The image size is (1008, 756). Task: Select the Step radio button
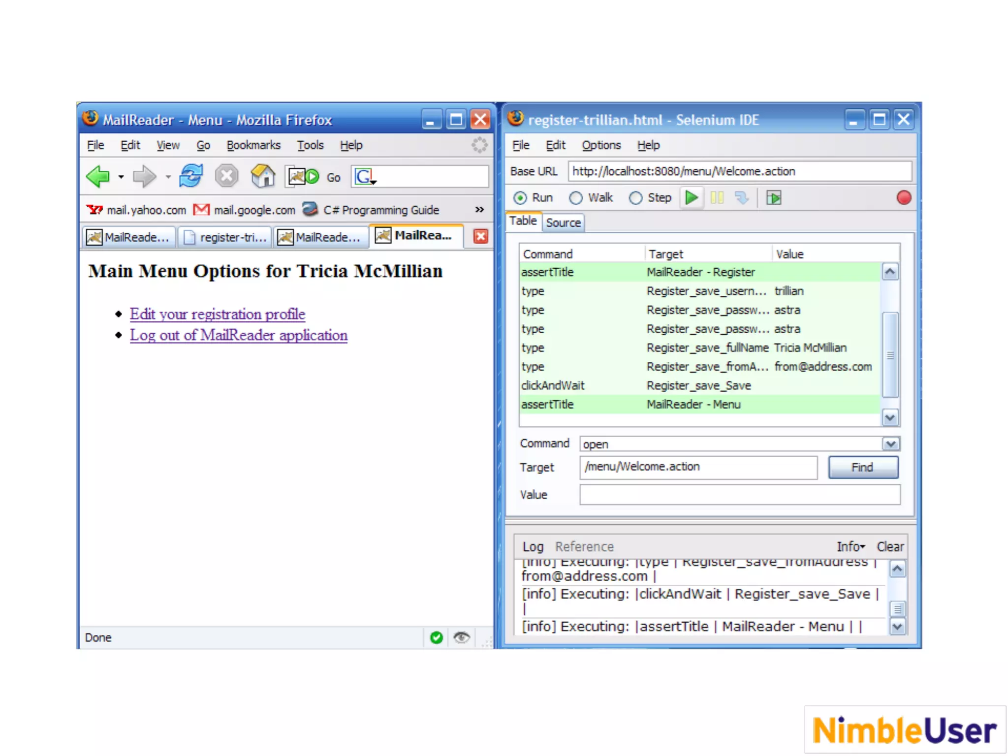tap(635, 198)
